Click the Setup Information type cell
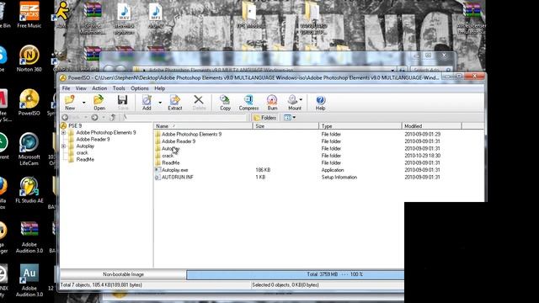The height and width of the screenshot is (303, 539). [x=339, y=178]
